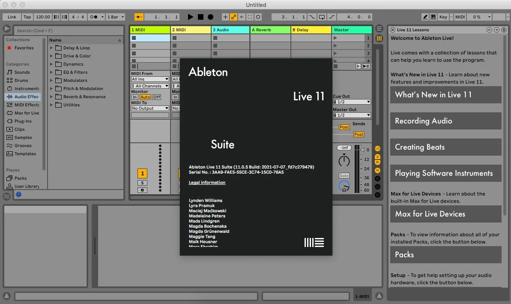This screenshot has height=304, width=511.
Task: Select the Samples category
Action: pos(23,138)
